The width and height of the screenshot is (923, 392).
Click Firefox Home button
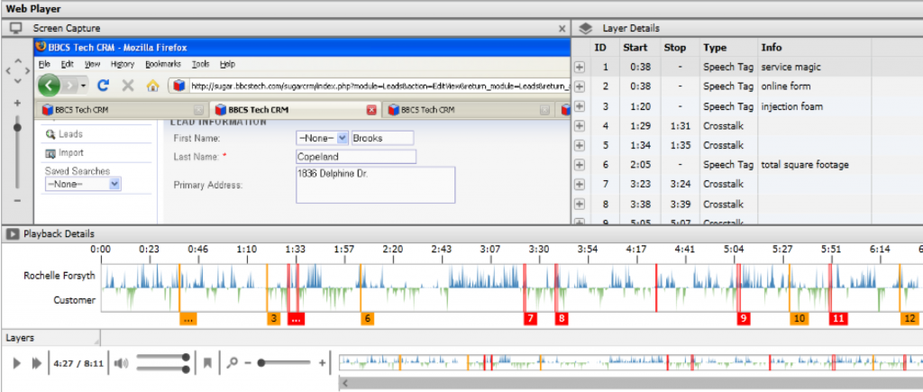tap(153, 86)
